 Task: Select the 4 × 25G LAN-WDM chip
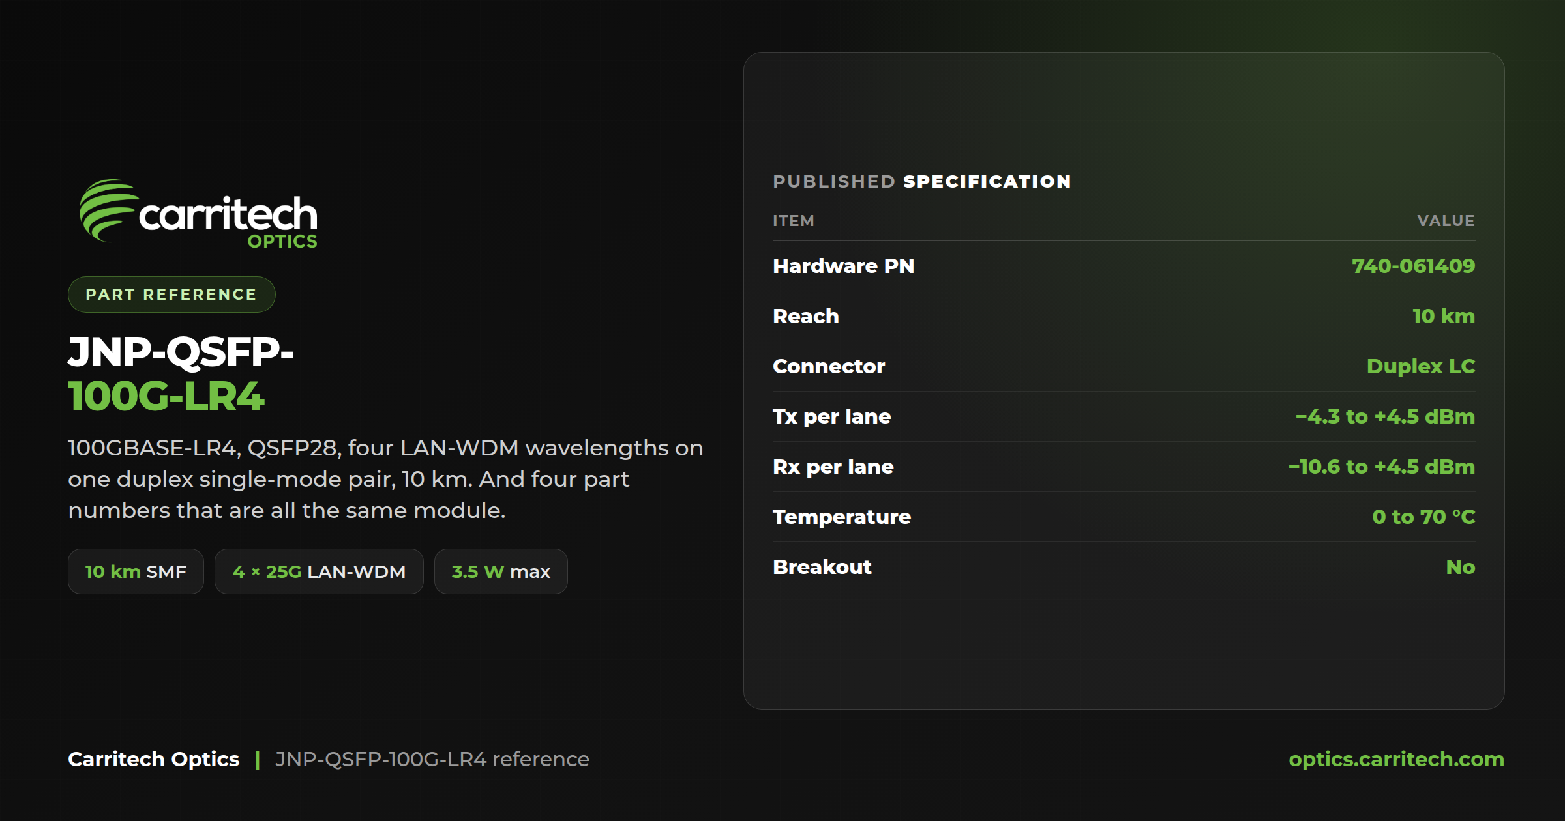pos(319,571)
